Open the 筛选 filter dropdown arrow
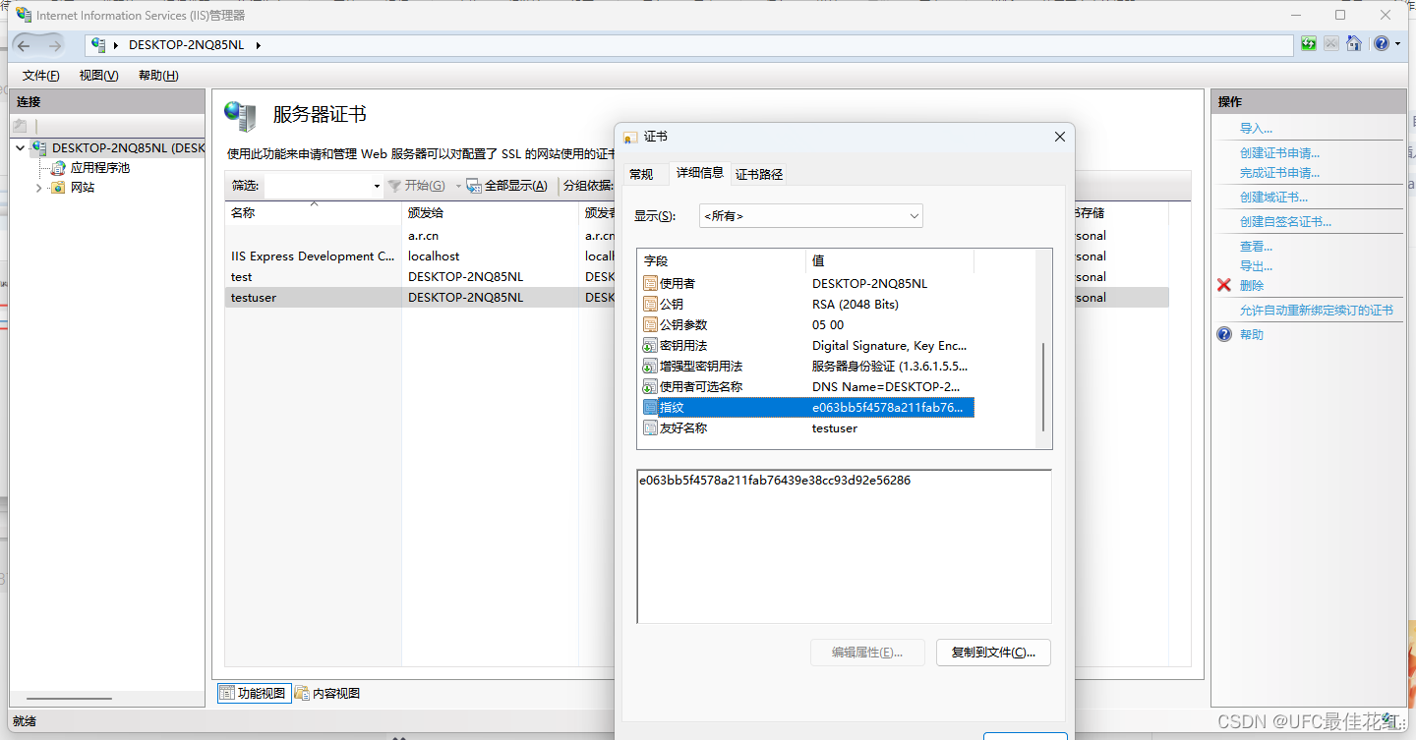 (377, 186)
